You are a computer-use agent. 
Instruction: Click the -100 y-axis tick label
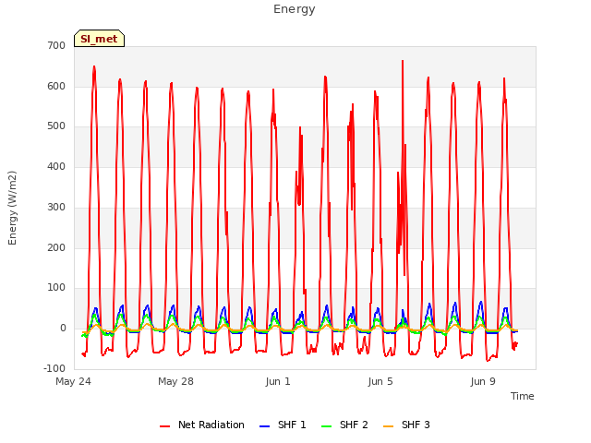point(54,368)
